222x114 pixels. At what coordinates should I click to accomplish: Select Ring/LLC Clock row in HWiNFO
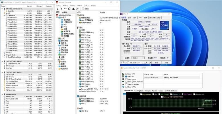tap(27, 55)
